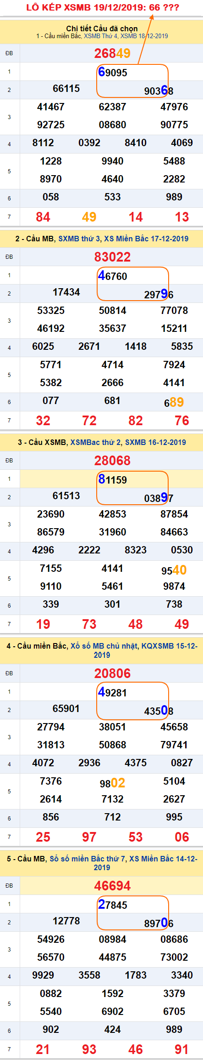Image resolution: width=203 pixels, height=1060 pixels.
Task: Follow the 'XSMBac thứ 2' link
Action: [x=95, y=442]
